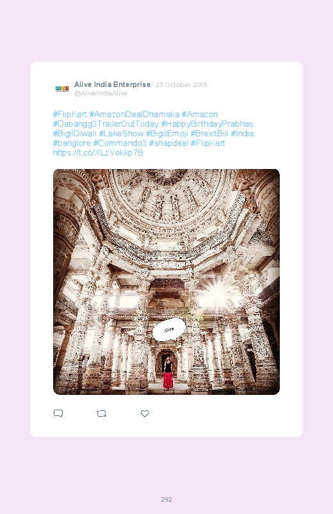Open the #LakeShow hashtag
This screenshot has height=514, width=333.
click(x=121, y=133)
